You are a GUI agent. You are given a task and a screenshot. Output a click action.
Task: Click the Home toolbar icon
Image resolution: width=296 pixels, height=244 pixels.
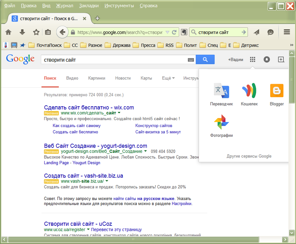pos(8,32)
